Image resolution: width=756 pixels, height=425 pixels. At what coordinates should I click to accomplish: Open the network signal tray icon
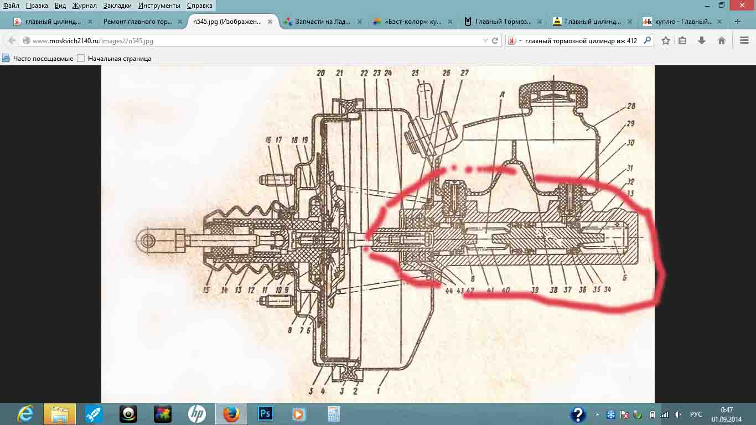(665, 414)
